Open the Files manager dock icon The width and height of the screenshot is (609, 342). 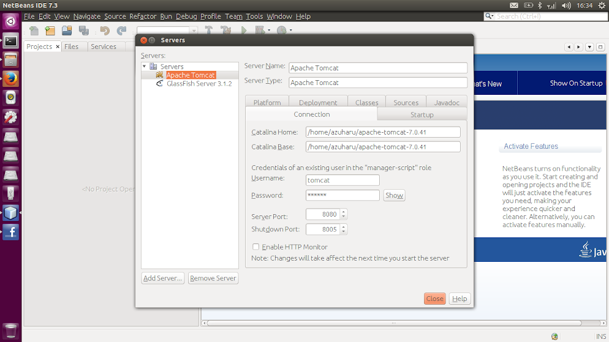10,60
